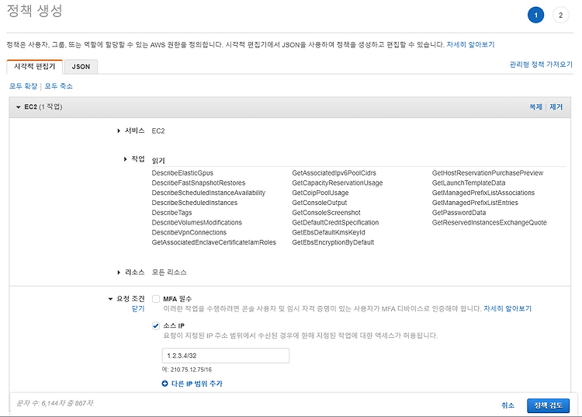Click GetReservedInstancesExchangeQuote action text
Image resolution: width=582 pixels, height=417 pixels.
pyautogui.click(x=489, y=222)
